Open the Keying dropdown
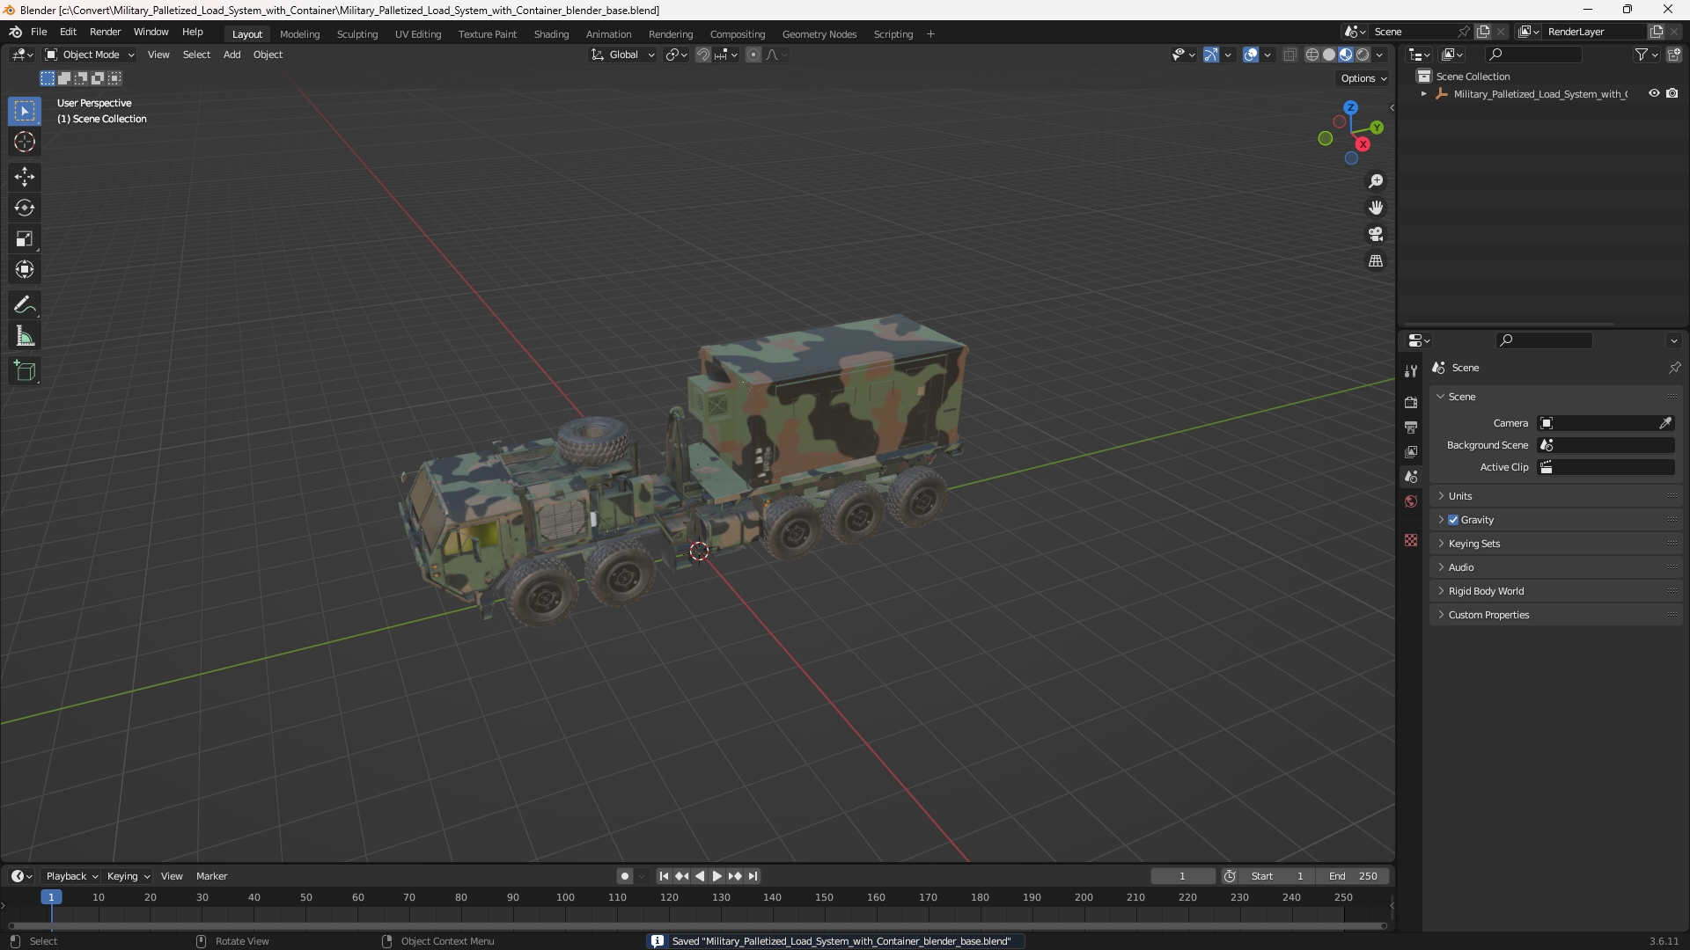This screenshot has height=950, width=1690. tap(128, 876)
